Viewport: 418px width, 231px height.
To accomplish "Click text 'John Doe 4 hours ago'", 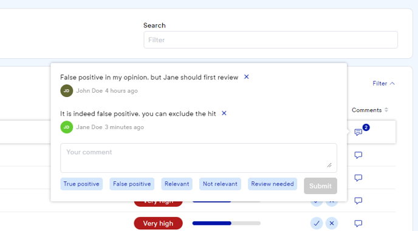I will [107, 91].
